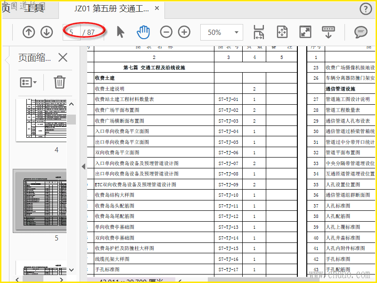The width and height of the screenshot is (377, 283).
Task: Go to next page with down arrow
Action: pyautogui.click(x=47, y=32)
